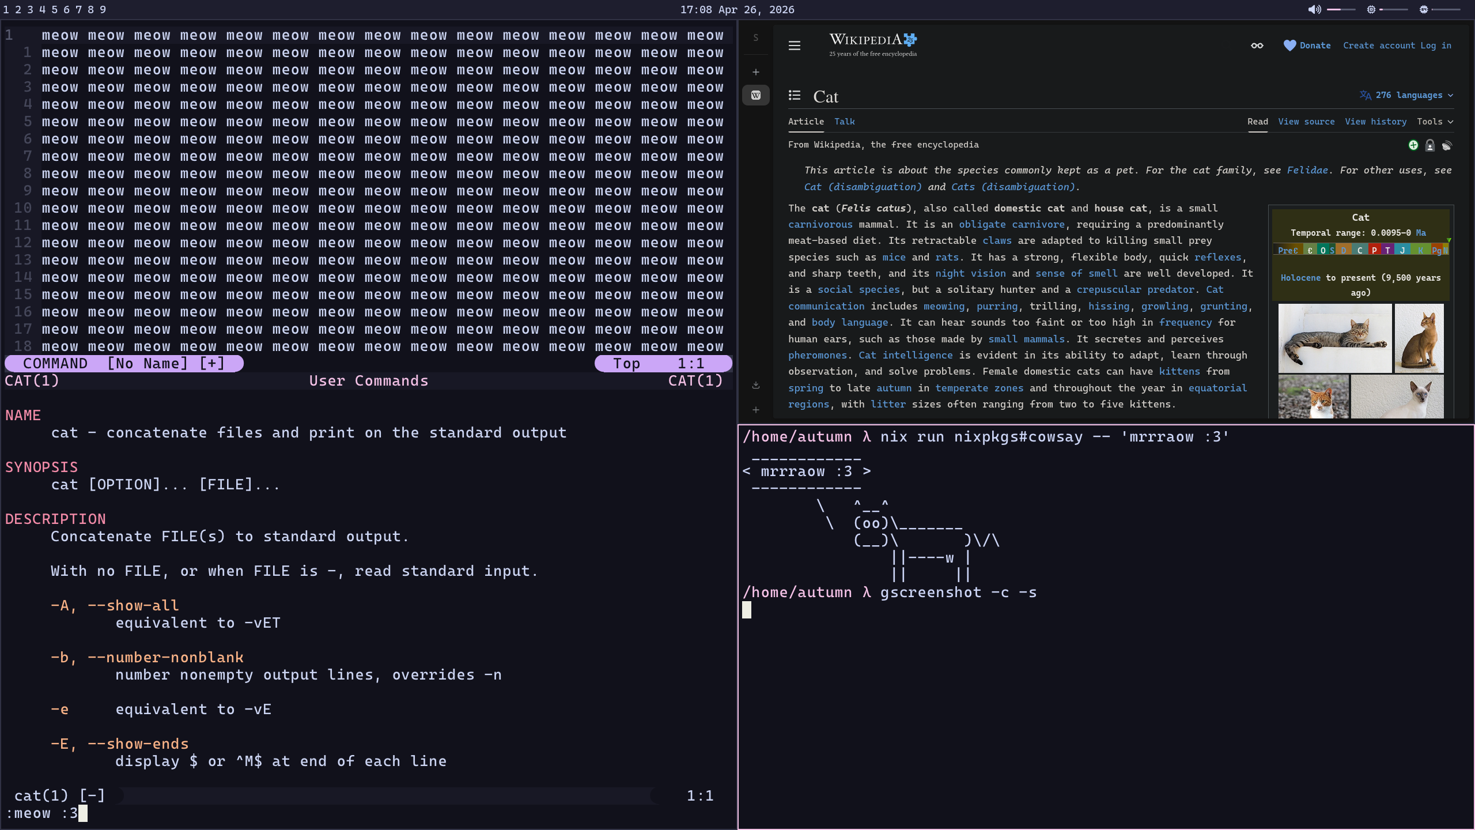Switch to the Talk tab
Screen dimensions: 1475x830
click(x=844, y=122)
